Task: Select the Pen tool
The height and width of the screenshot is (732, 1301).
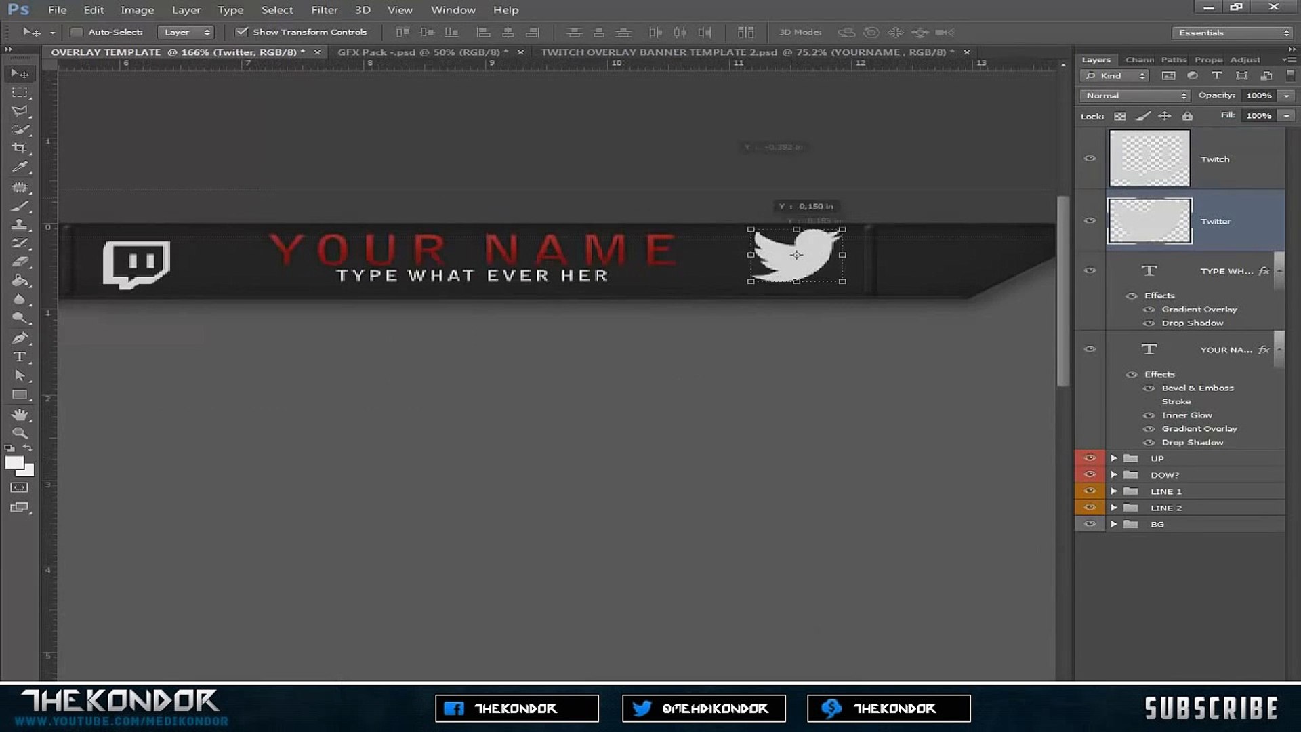Action: (x=20, y=338)
